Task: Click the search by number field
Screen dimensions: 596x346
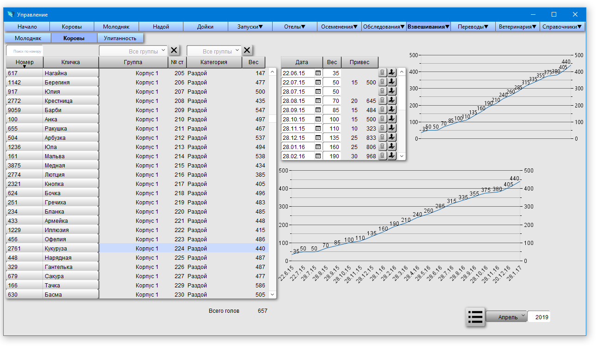Action: (24, 51)
